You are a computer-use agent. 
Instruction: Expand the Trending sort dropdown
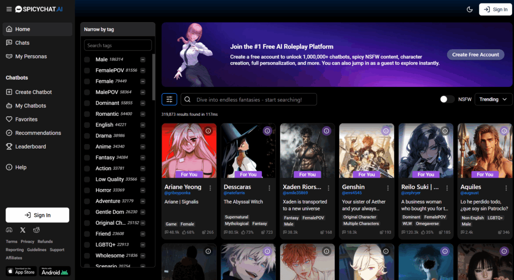click(x=493, y=99)
